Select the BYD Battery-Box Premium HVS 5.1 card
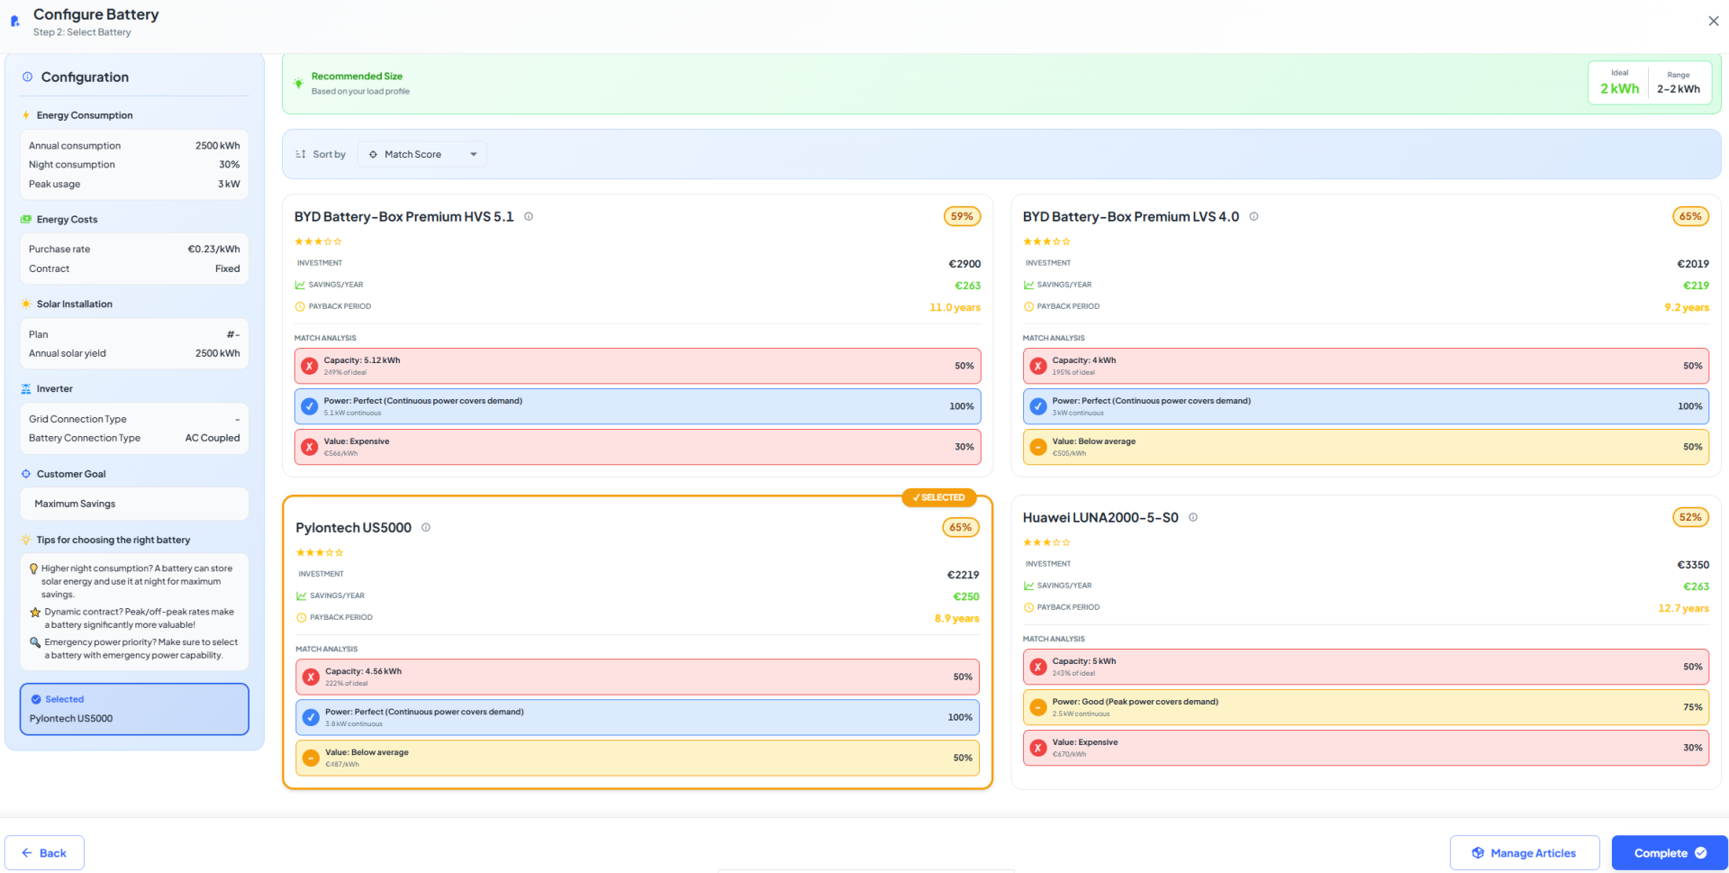Image resolution: width=1729 pixels, height=873 pixels. (638, 335)
